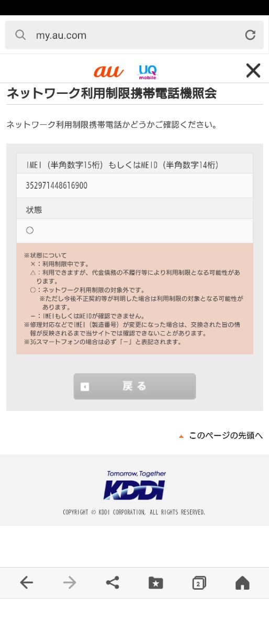This screenshot has width=269, height=629.
Task: Open the share icon in bottom bar
Action: tap(113, 582)
